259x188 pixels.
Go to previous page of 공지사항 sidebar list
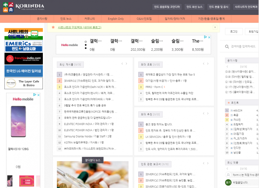tap(227, 67)
